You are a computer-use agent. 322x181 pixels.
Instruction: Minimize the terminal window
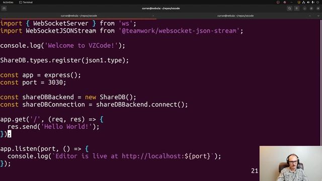(304, 9)
